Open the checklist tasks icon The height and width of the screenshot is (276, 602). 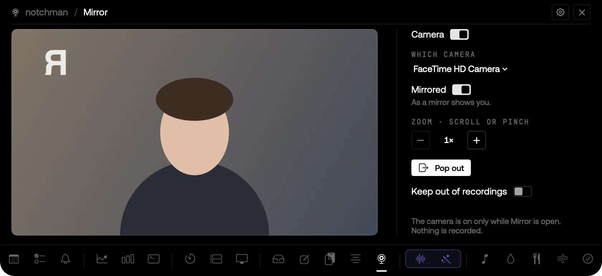[40, 259]
